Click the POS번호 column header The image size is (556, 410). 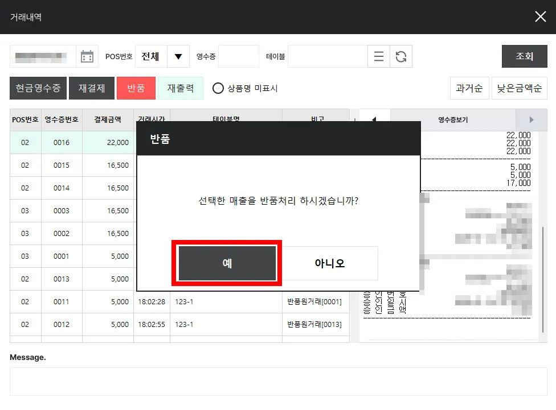pyautogui.click(x=25, y=119)
